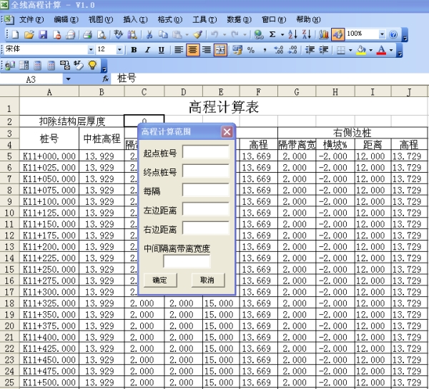Image resolution: width=429 pixels, height=389 pixels.
Task: Click the Insert Hyperlink icon
Action: 257,34
